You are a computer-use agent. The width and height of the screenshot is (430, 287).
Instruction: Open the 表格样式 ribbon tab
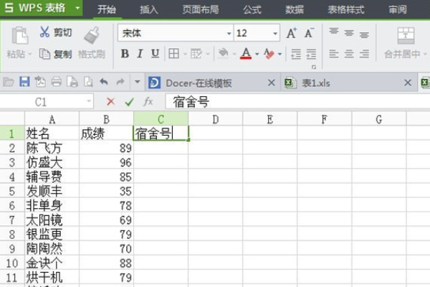346,9
